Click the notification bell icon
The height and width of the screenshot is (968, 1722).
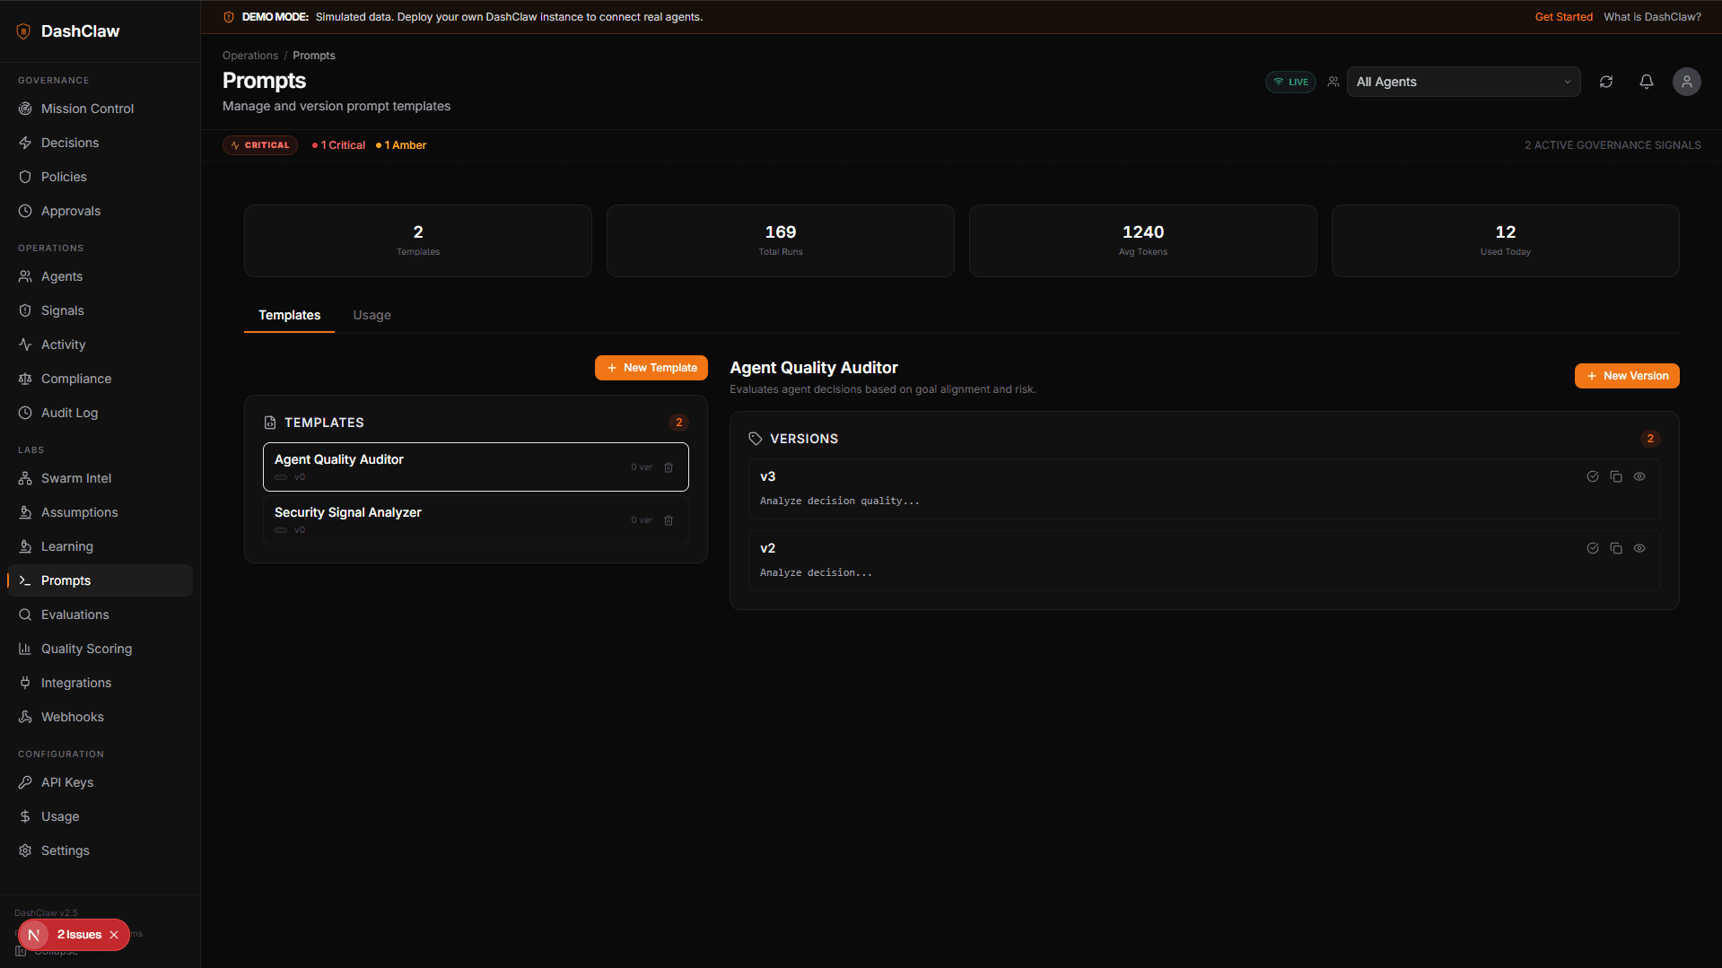point(1647,82)
